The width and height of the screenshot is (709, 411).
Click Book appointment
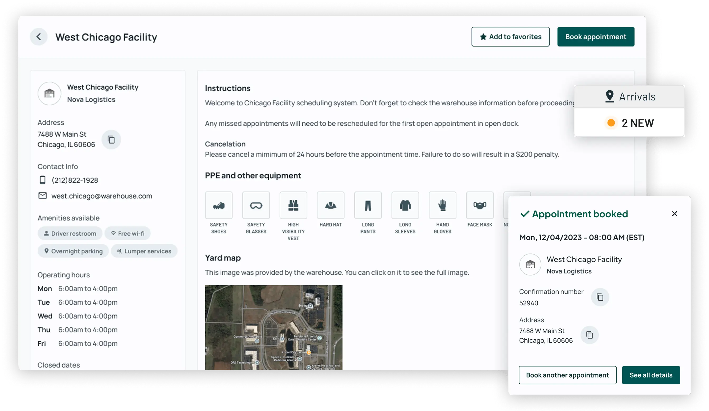tap(596, 37)
